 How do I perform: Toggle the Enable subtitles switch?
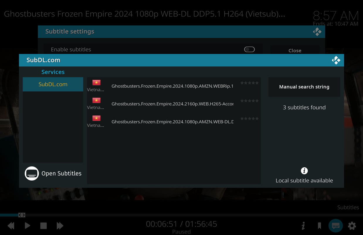pos(250,49)
